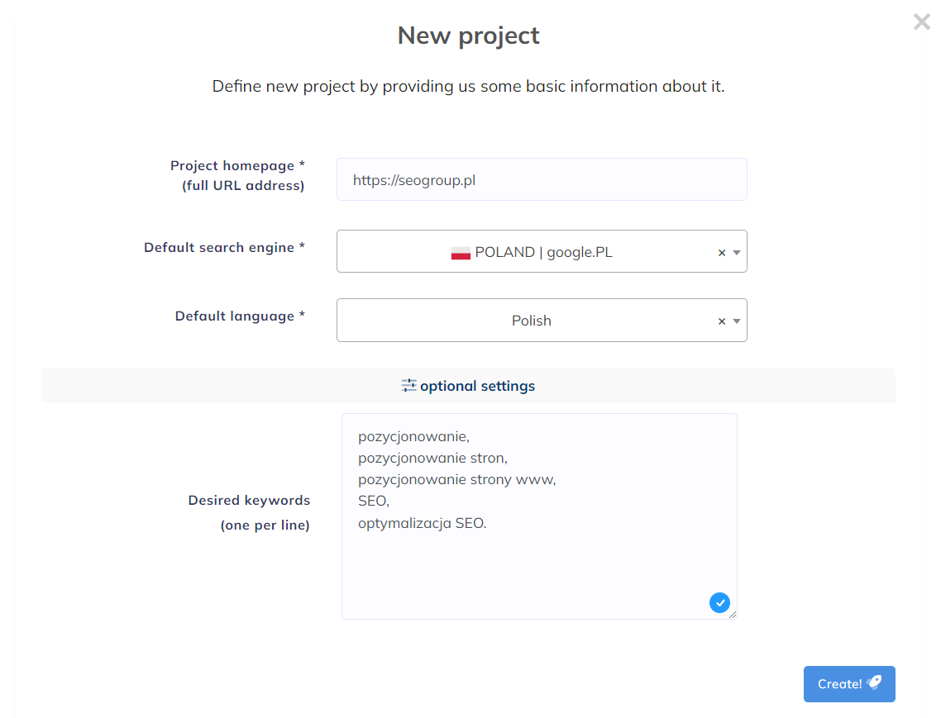Click the blue checkmark badge in keywords box
Viewport: 941px width, 718px height.
pyautogui.click(x=719, y=602)
